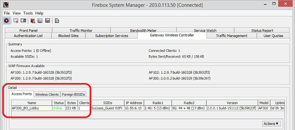Open the Bandwidth Meter tab
Screen dimensions: 295x130
tap(143, 30)
